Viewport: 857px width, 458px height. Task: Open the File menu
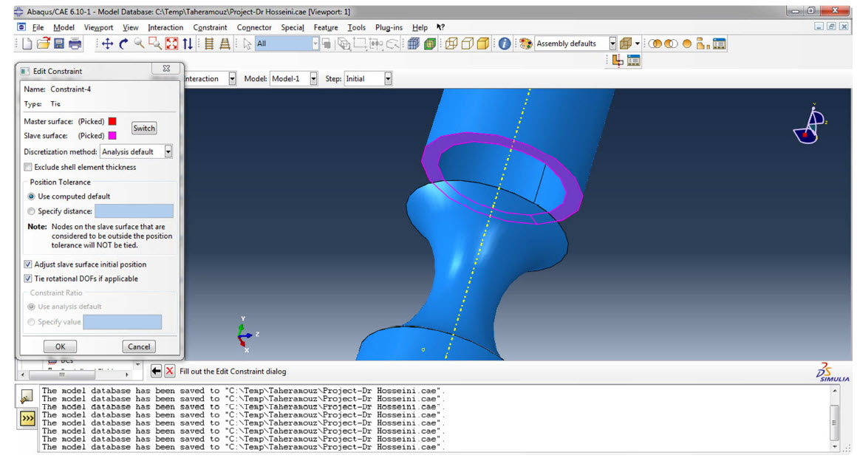(38, 27)
